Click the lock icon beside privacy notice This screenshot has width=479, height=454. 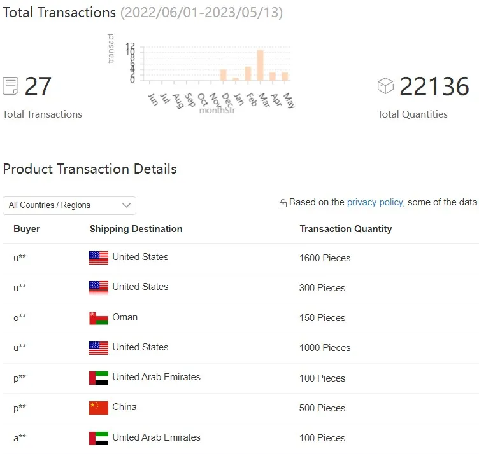coord(283,203)
